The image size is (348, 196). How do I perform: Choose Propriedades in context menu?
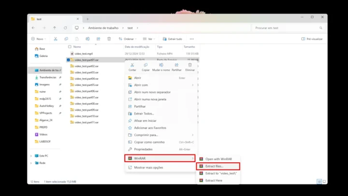click(x=160, y=149)
